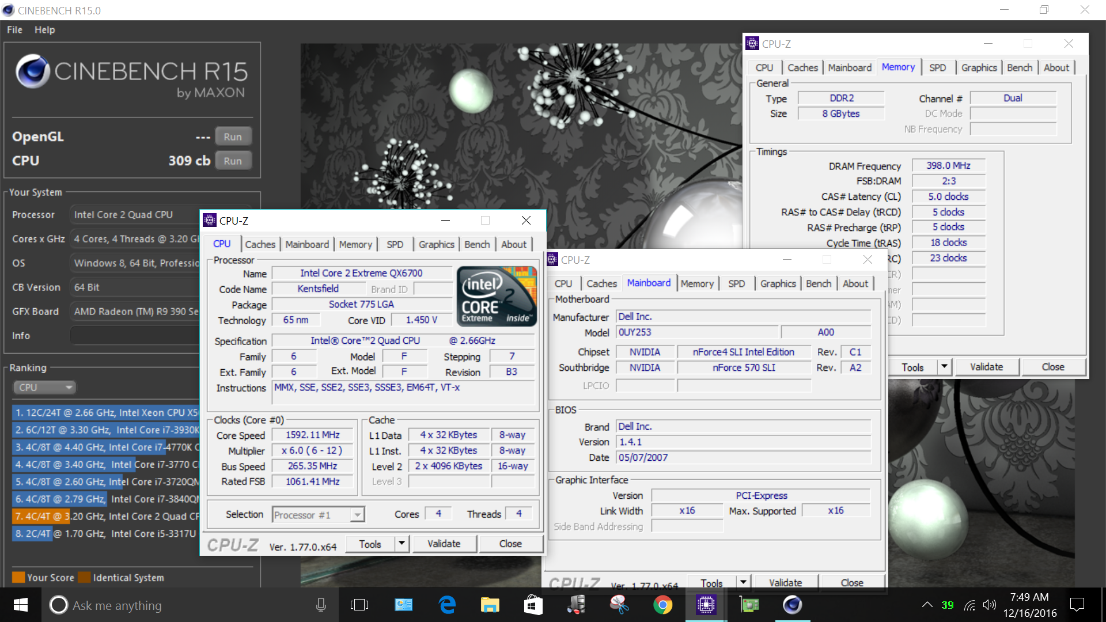This screenshot has height=622, width=1106.
Task: Click Close button in Memory CPU-Z window
Action: point(1053,366)
